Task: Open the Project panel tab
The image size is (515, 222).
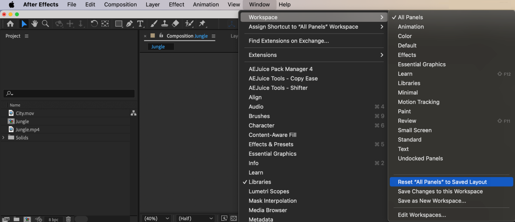Action: coord(13,36)
